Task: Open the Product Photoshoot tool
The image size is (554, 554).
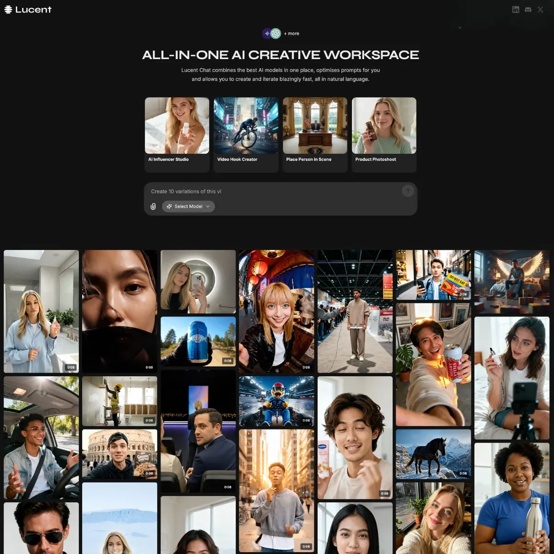Action: (384, 134)
